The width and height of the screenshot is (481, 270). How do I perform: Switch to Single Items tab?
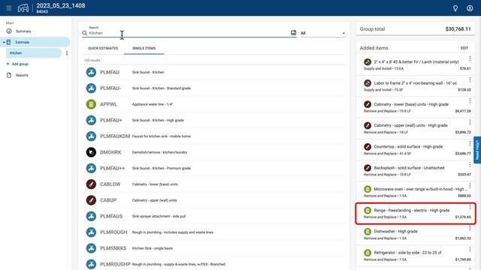(144, 48)
